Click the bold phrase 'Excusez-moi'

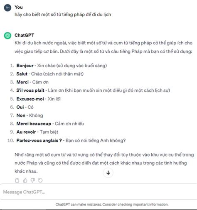(30, 99)
